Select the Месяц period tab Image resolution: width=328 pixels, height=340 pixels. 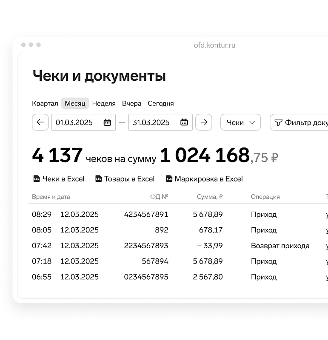[75, 103]
